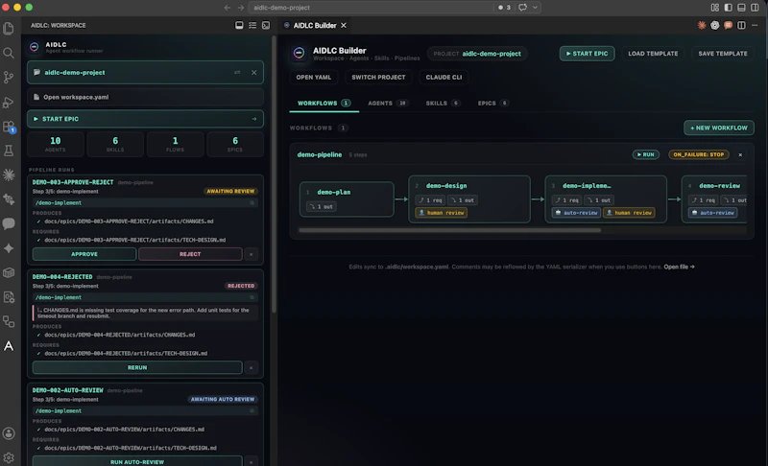Open the Run and Debug view
Viewport: 768px width, 466px height.
9,102
